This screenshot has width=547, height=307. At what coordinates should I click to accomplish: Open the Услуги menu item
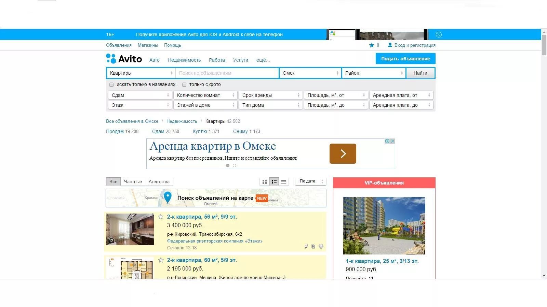[241, 60]
